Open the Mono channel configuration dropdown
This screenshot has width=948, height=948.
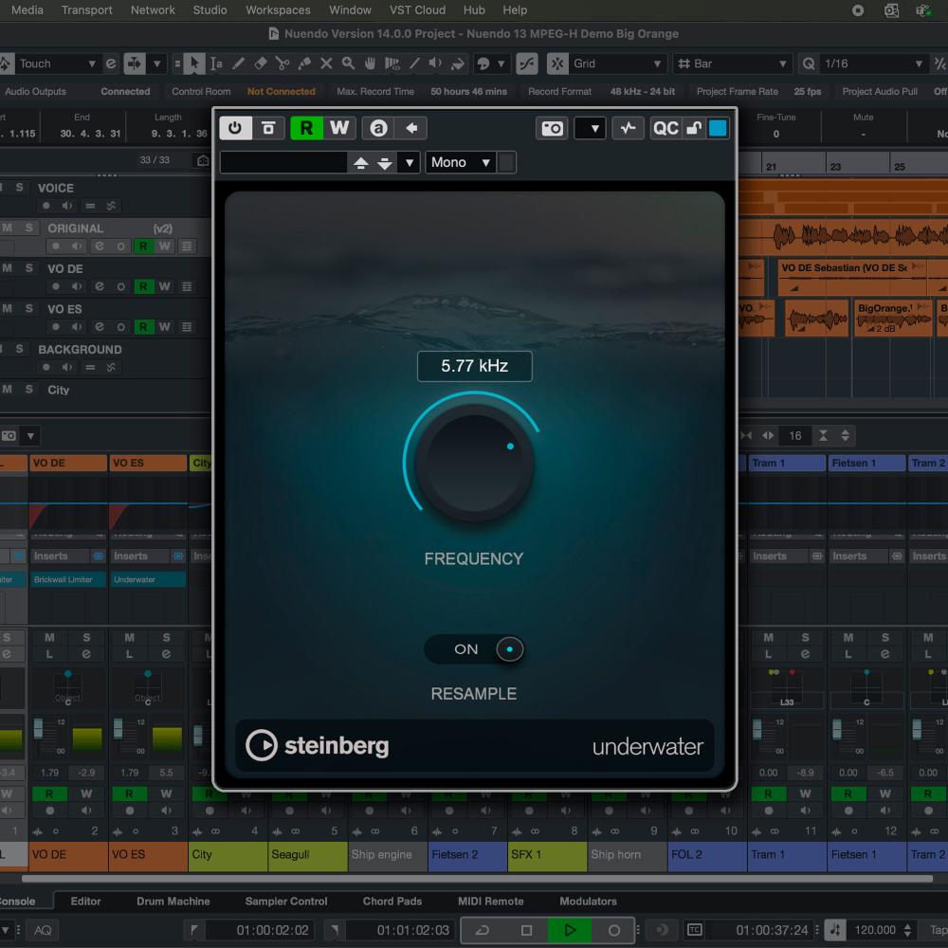click(461, 162)
